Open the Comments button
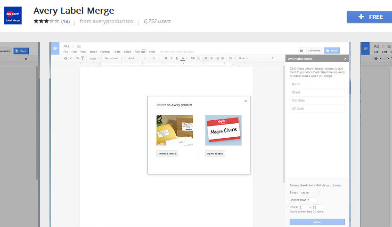 click(x=314, y=51)
